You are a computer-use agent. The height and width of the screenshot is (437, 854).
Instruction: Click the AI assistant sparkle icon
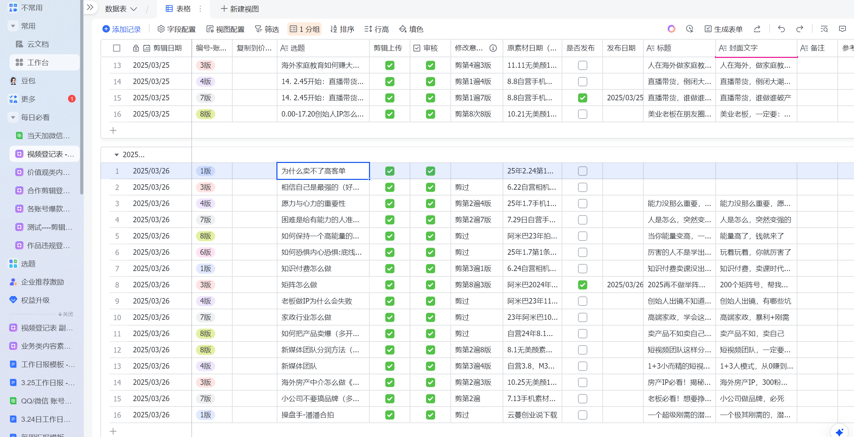840,432
